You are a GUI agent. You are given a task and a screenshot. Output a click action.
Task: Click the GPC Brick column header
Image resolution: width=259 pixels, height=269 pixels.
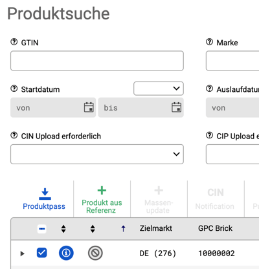pos(215,228)
